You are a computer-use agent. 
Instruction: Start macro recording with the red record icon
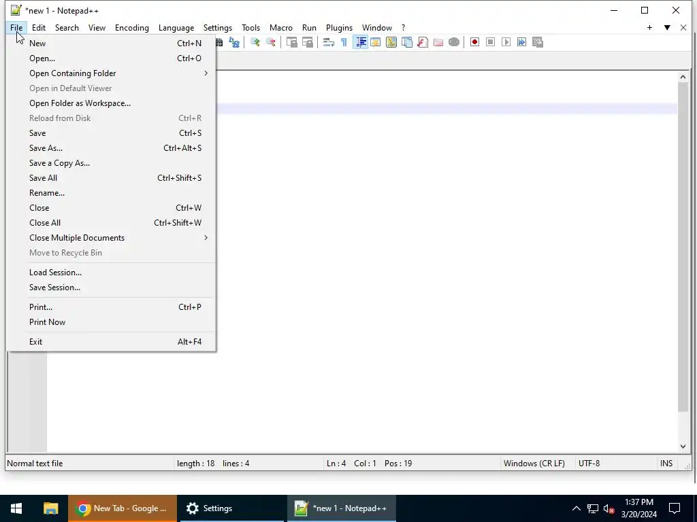474,42
